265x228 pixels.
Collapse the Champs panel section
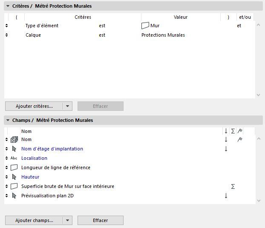tap(8, 120)
